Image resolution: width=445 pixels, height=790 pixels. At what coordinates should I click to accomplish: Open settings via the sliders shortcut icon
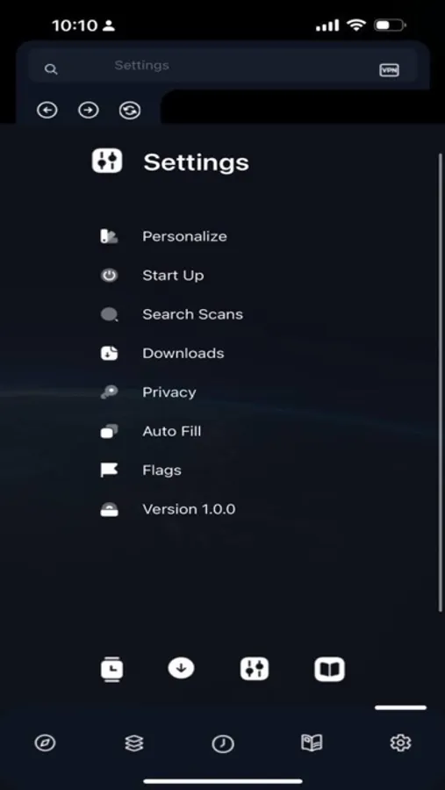pos(255,669)
